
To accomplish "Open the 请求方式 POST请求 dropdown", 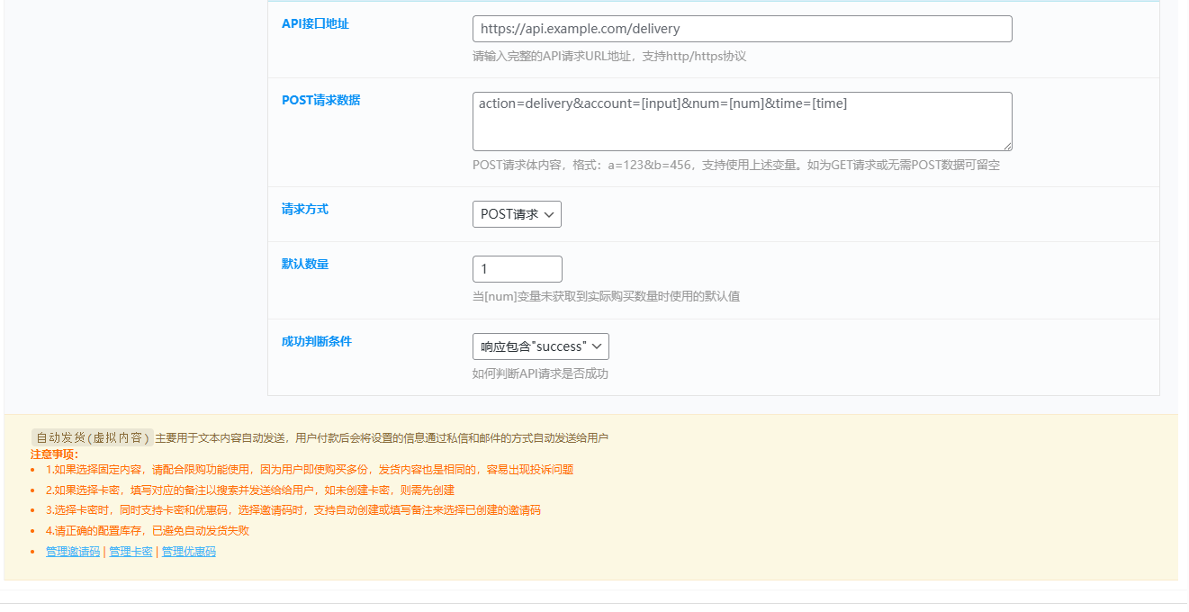I will click(x=517, y=214).
